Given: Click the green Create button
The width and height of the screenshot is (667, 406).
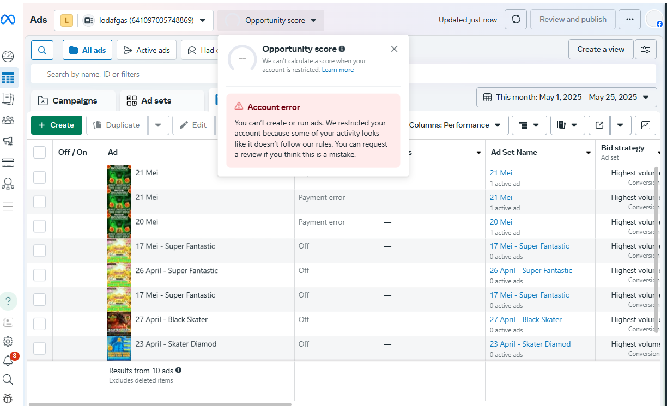Looking at the screenshot, I should tap(57, 125).
